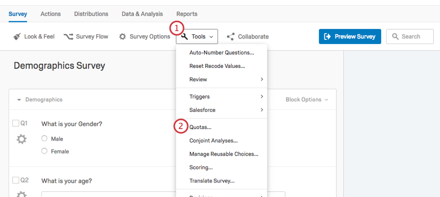
Task: Click the search magnifier icon
Action: point(395,37)
